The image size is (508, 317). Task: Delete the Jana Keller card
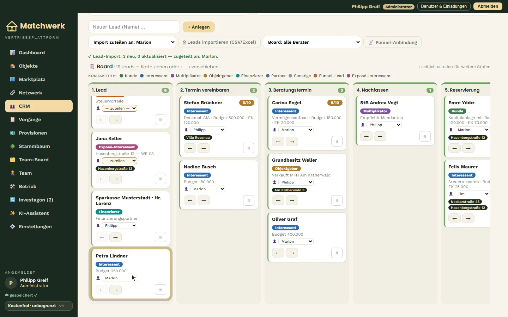point(161,179)
